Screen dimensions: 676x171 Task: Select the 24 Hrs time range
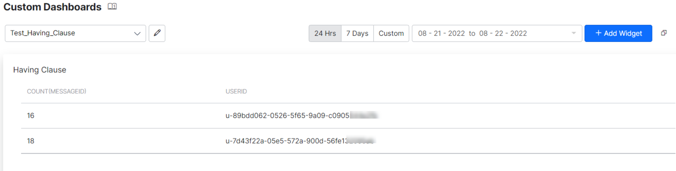(x=325, y=34)
